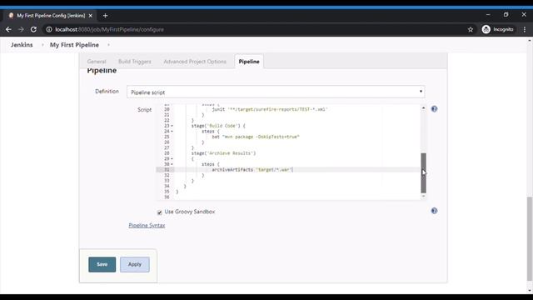Click the browser back arrow
Viewport: 533px width, 300px height.
pyautogui.click(x=8, y=30)
